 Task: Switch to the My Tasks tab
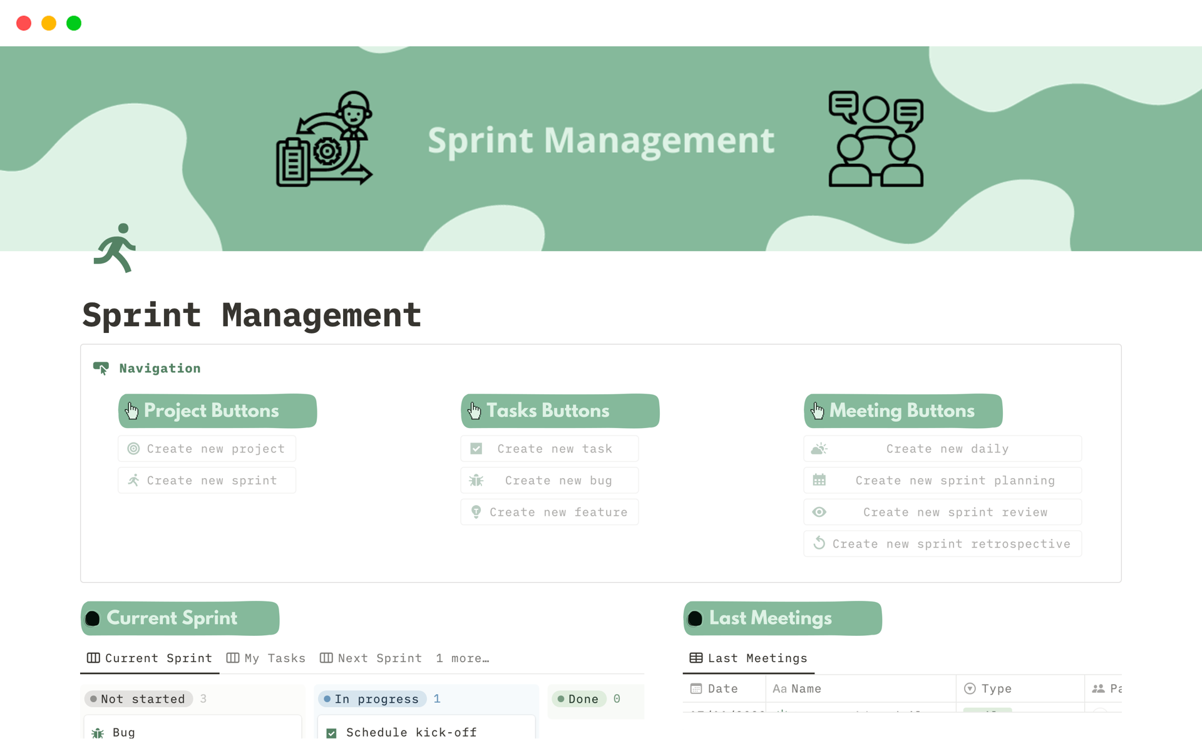tap(266, 658)
